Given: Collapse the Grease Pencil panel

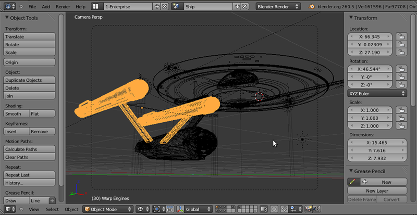Looking at the screenshot, I should [351, 171].
